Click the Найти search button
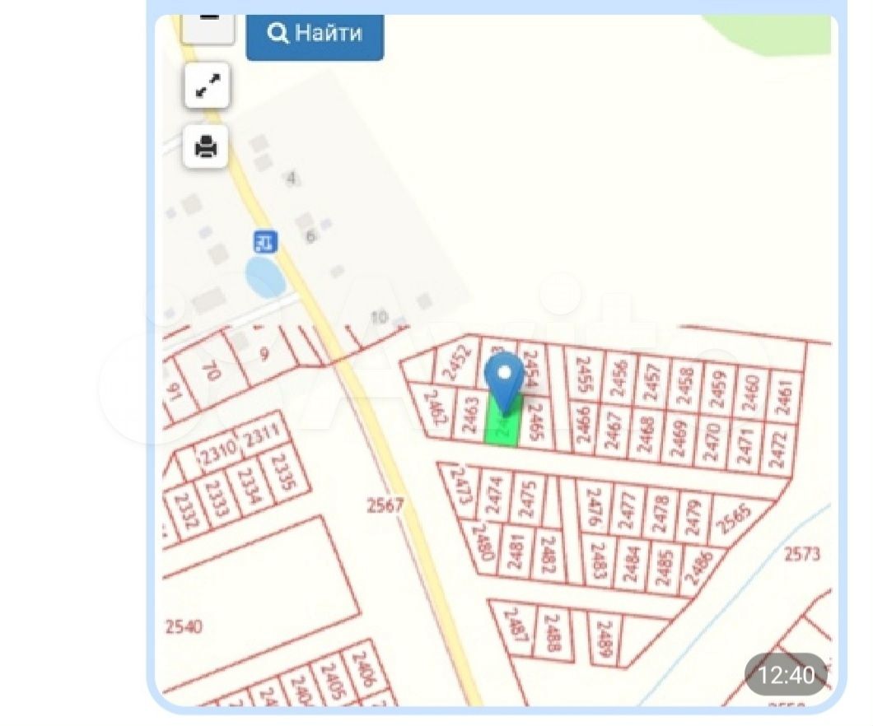The image size is (873, 726). tap(315, 35)
